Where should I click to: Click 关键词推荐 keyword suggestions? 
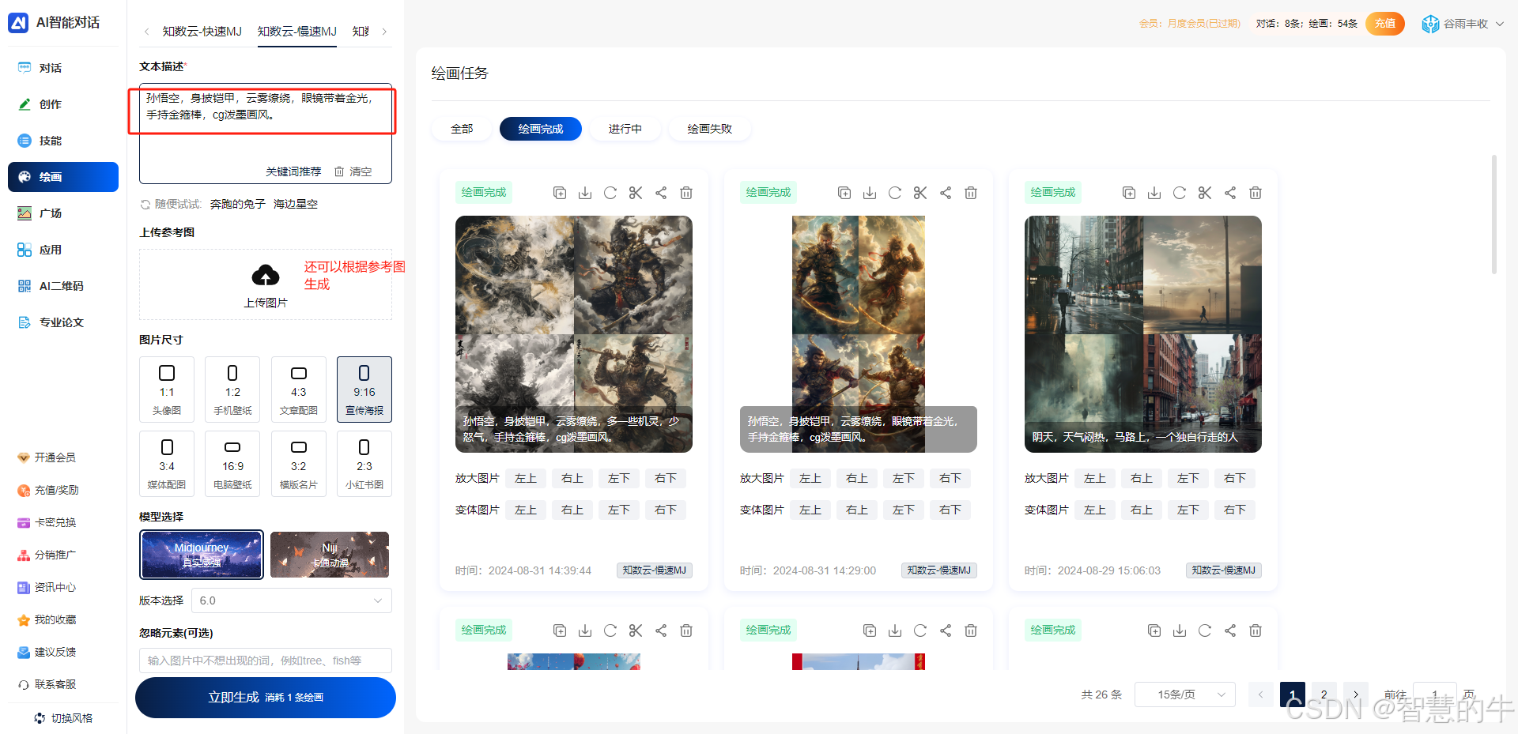click(x=293, y=171)
